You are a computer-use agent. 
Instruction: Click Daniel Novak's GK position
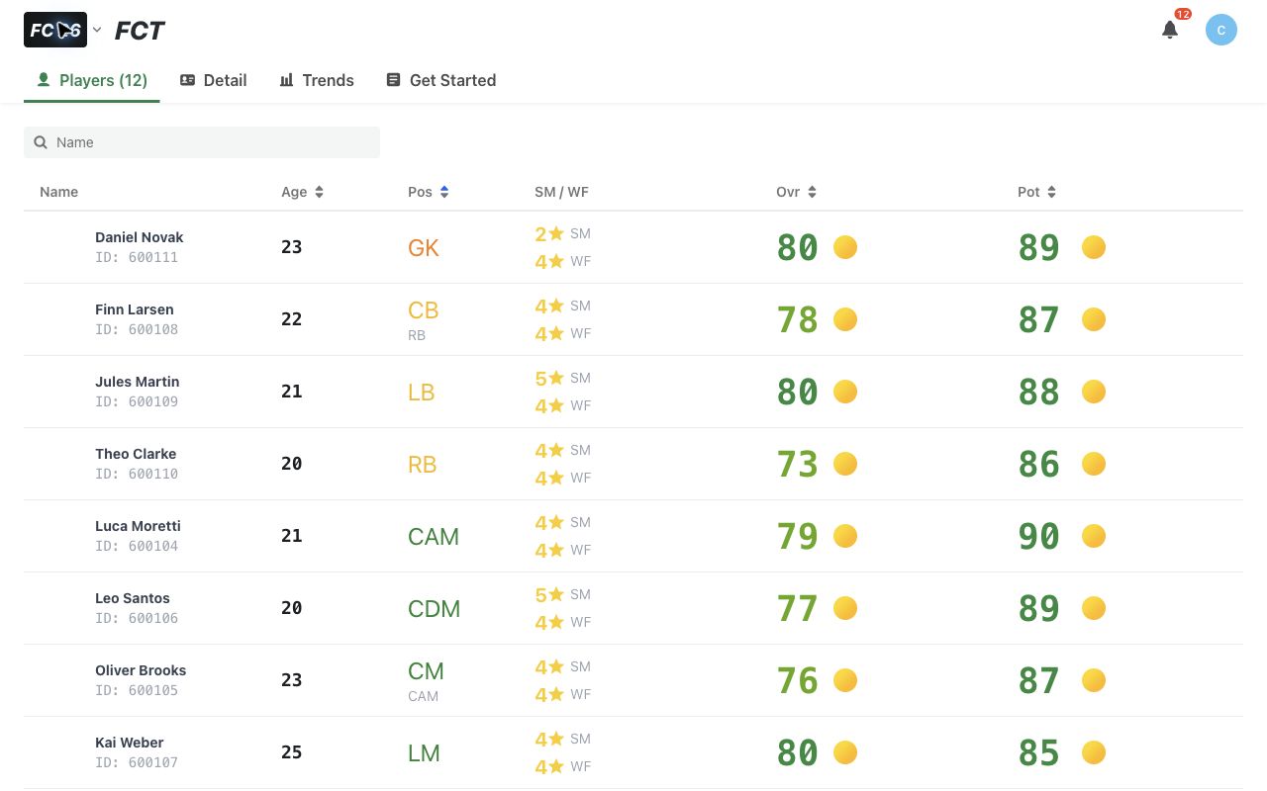click(x=423, y=248)
